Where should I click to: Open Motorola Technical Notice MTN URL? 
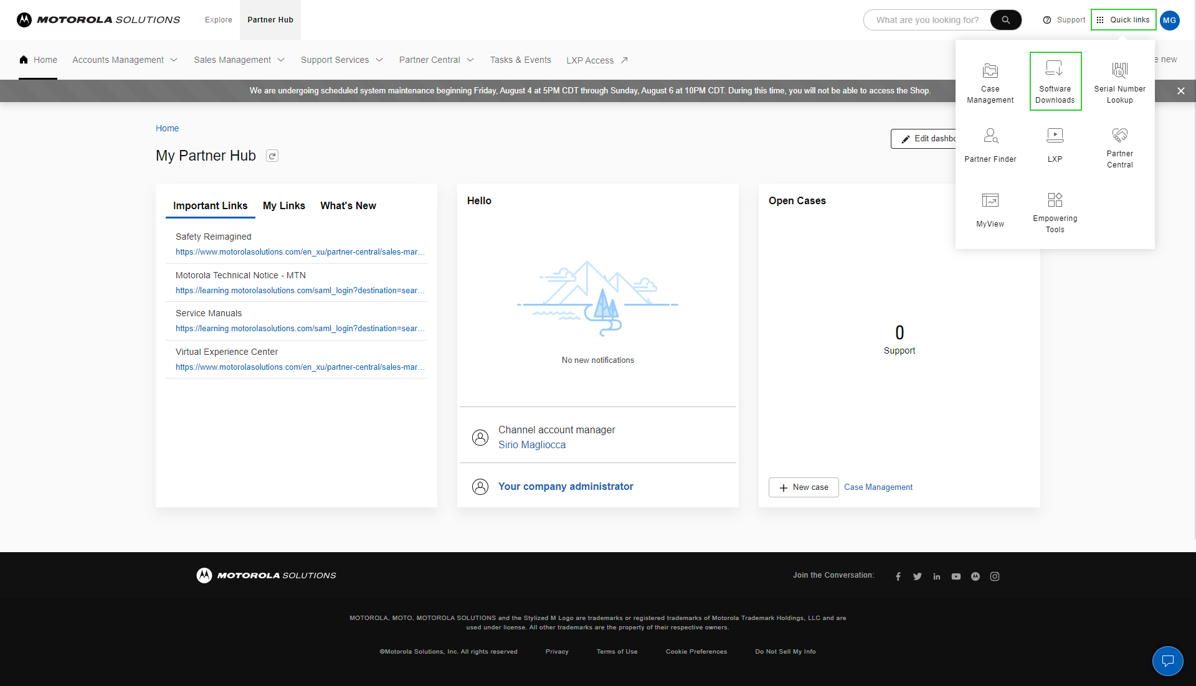pyautogui.click(x=300, y=291)
